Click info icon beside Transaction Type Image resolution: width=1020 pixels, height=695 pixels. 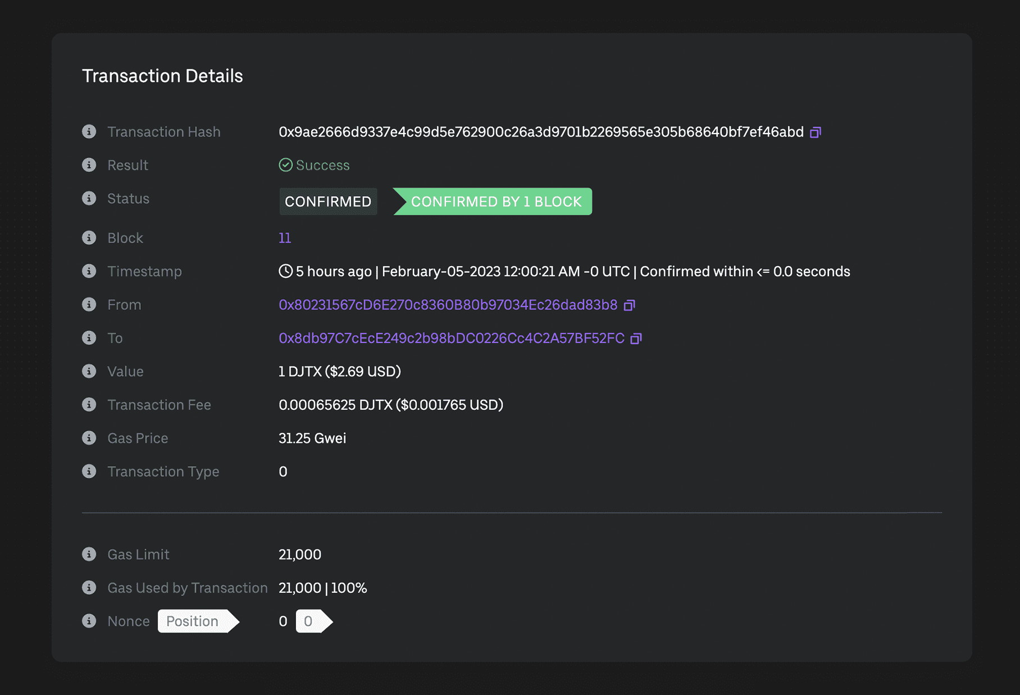89,471
